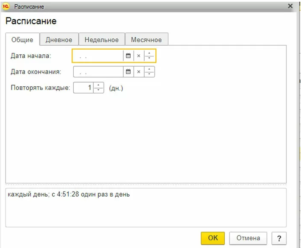The image size is (301, 248).
Task: Close the Расписание dialog window
Action: click(290, 6)
